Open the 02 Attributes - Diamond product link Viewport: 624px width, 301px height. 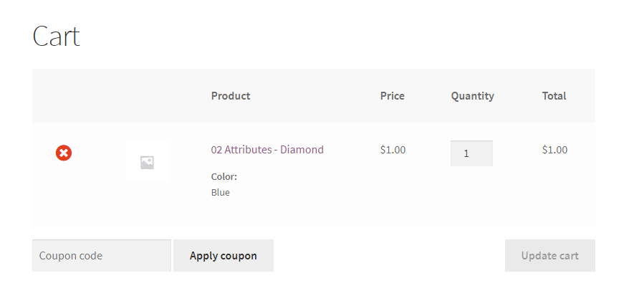tap(267, 150)
